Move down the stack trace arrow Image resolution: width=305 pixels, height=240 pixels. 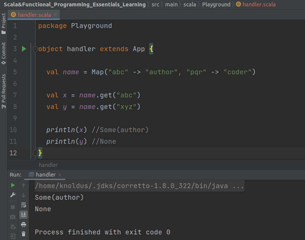coord(24,195)
